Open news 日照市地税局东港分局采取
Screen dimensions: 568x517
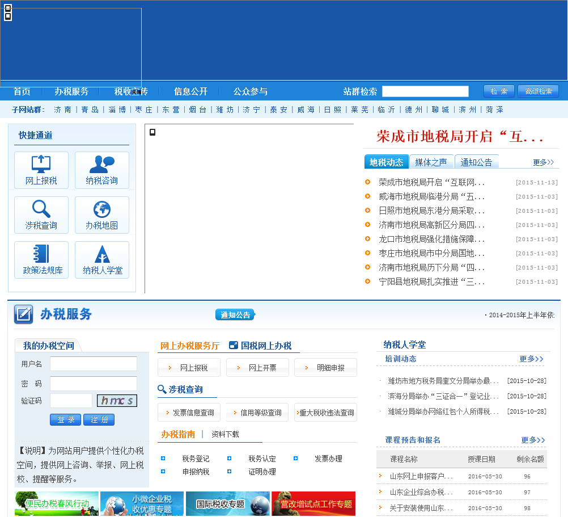[431, 211]
